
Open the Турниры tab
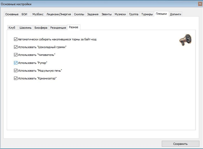pyautogui.click(x=147, y=14)
